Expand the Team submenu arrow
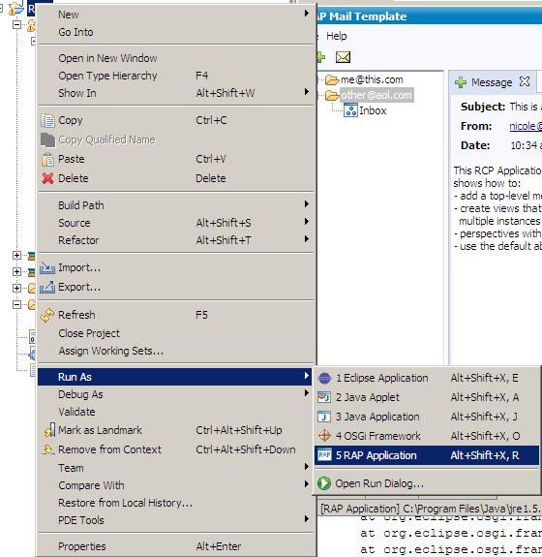 click(306, 466)
